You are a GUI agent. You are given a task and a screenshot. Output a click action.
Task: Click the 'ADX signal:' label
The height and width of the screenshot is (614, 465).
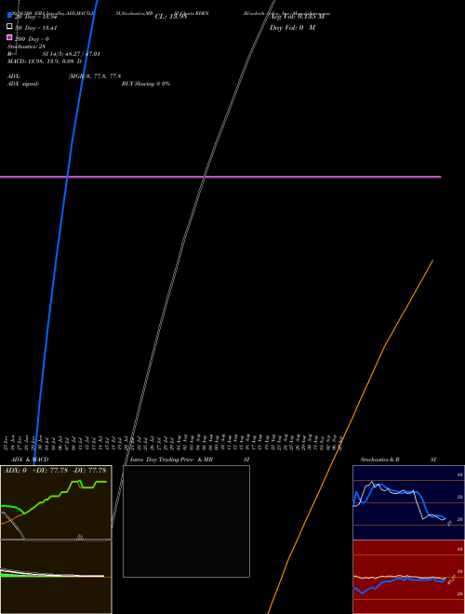click(x=23, y=84)
